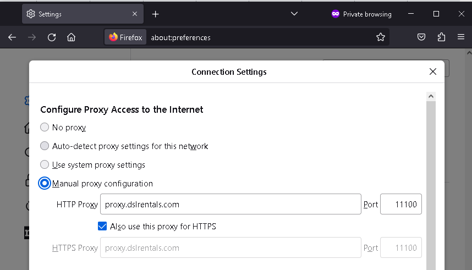Open a new tab with the plus icon
The image size is (472, 270).
pyautogui.click(x=155, y=14)
